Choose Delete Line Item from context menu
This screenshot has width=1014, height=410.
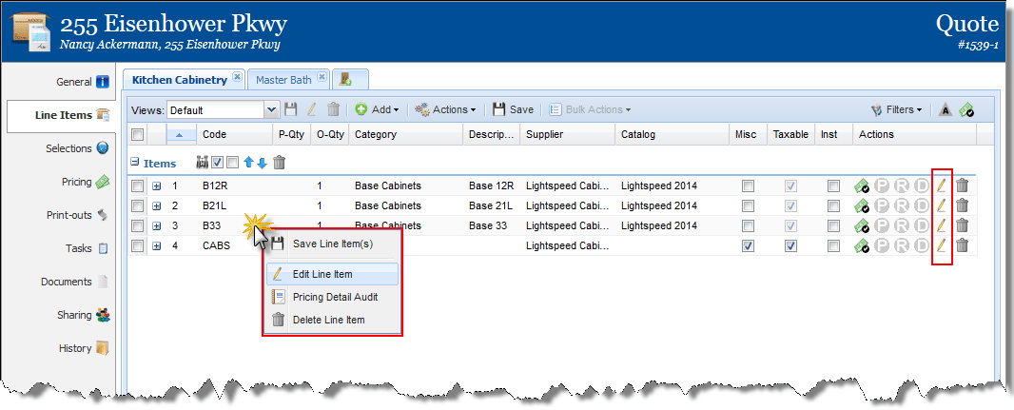[332, 321]
